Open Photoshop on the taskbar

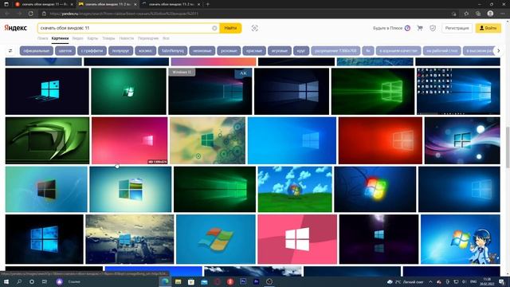(243, 281)
